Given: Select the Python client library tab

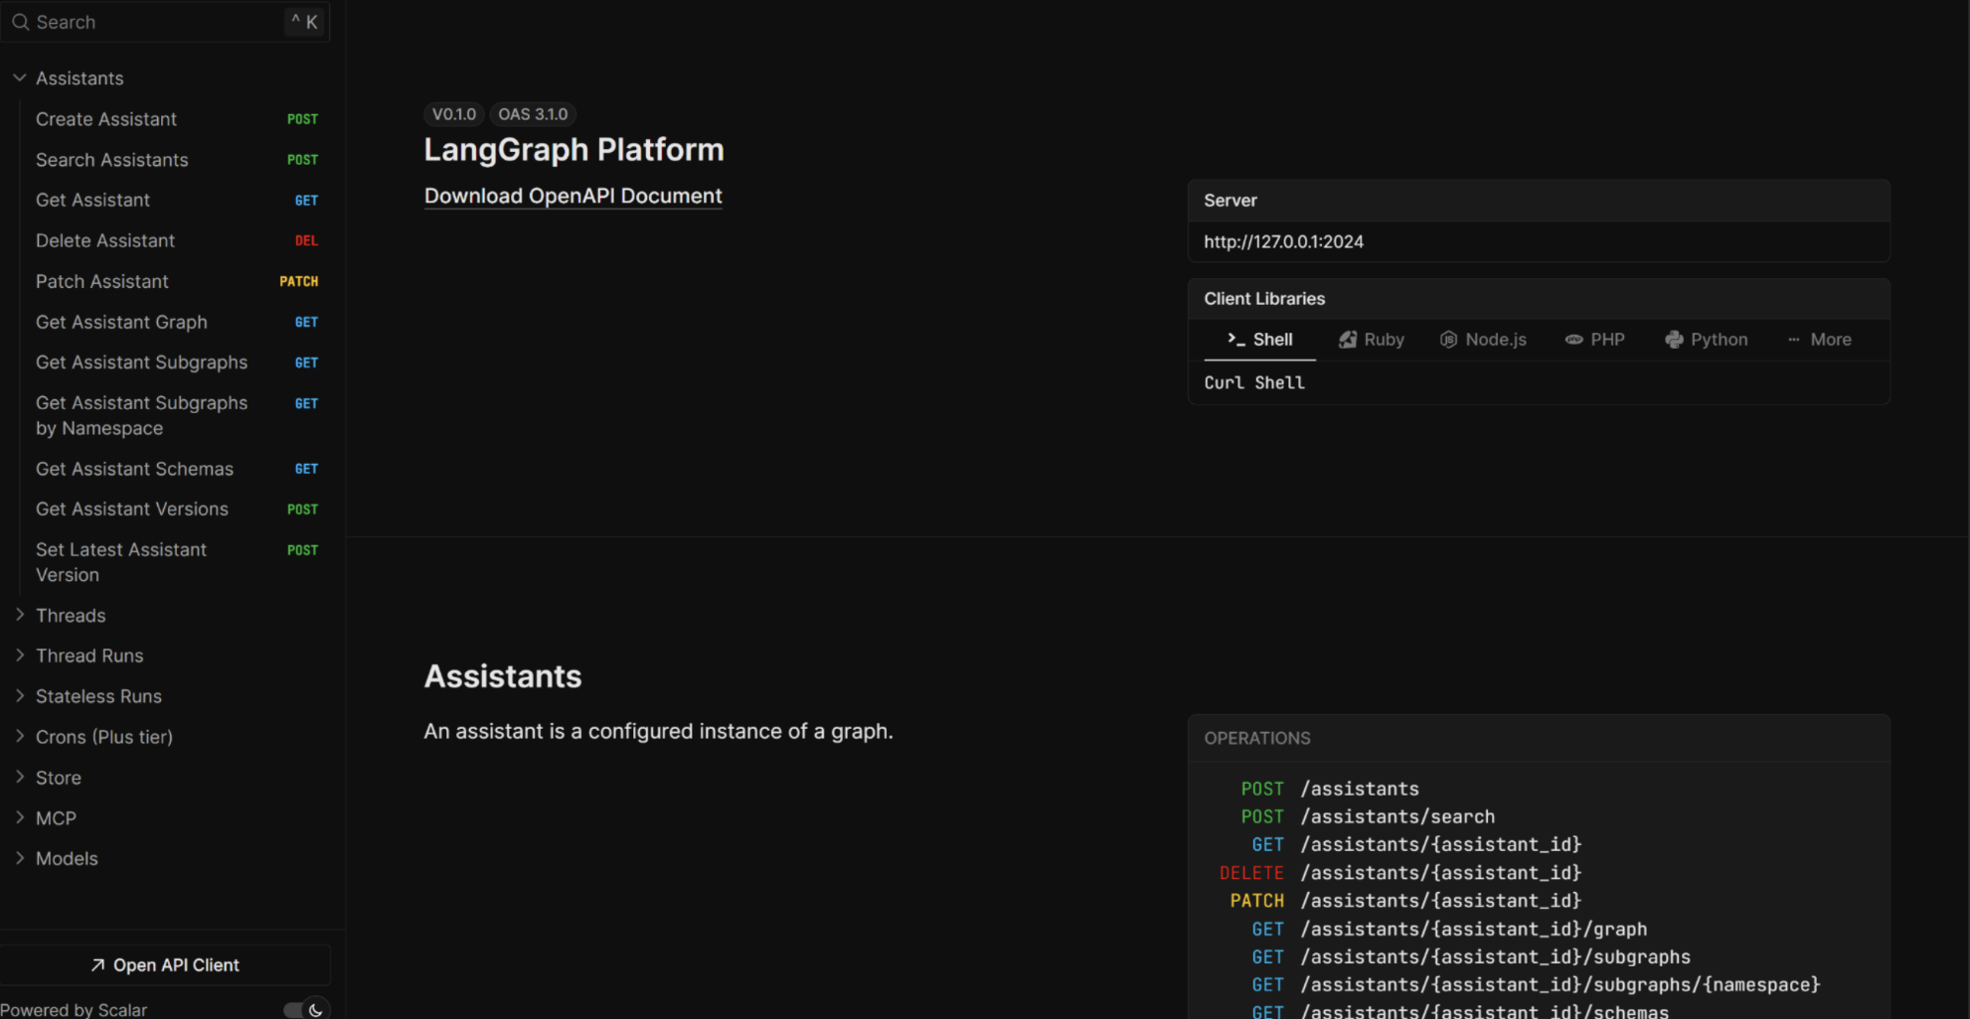Looking at the screenshot, I should pos(1706,340).
